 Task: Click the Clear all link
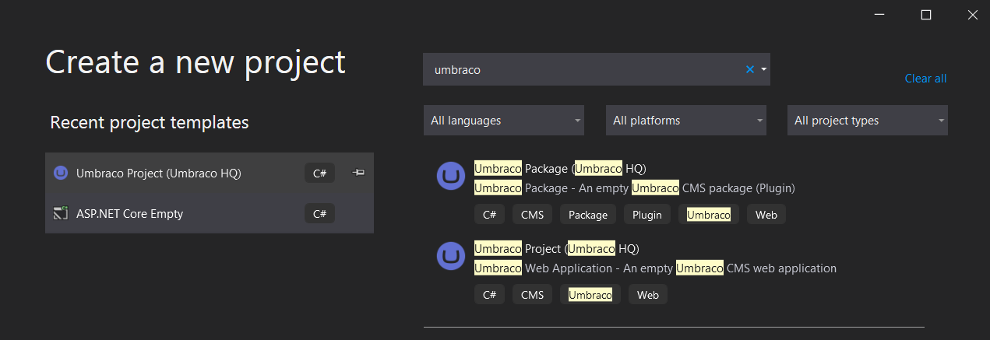(x=925, y=79)
